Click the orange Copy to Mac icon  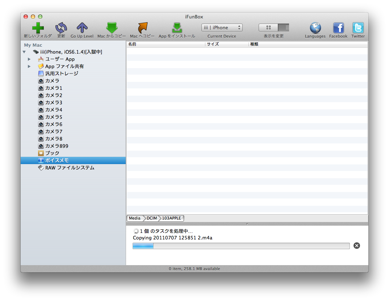[x=142, y=28]
